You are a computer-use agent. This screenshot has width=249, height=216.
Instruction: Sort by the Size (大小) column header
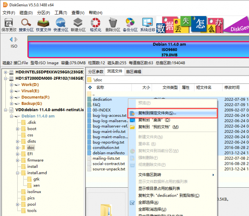(x=146, y=87)
